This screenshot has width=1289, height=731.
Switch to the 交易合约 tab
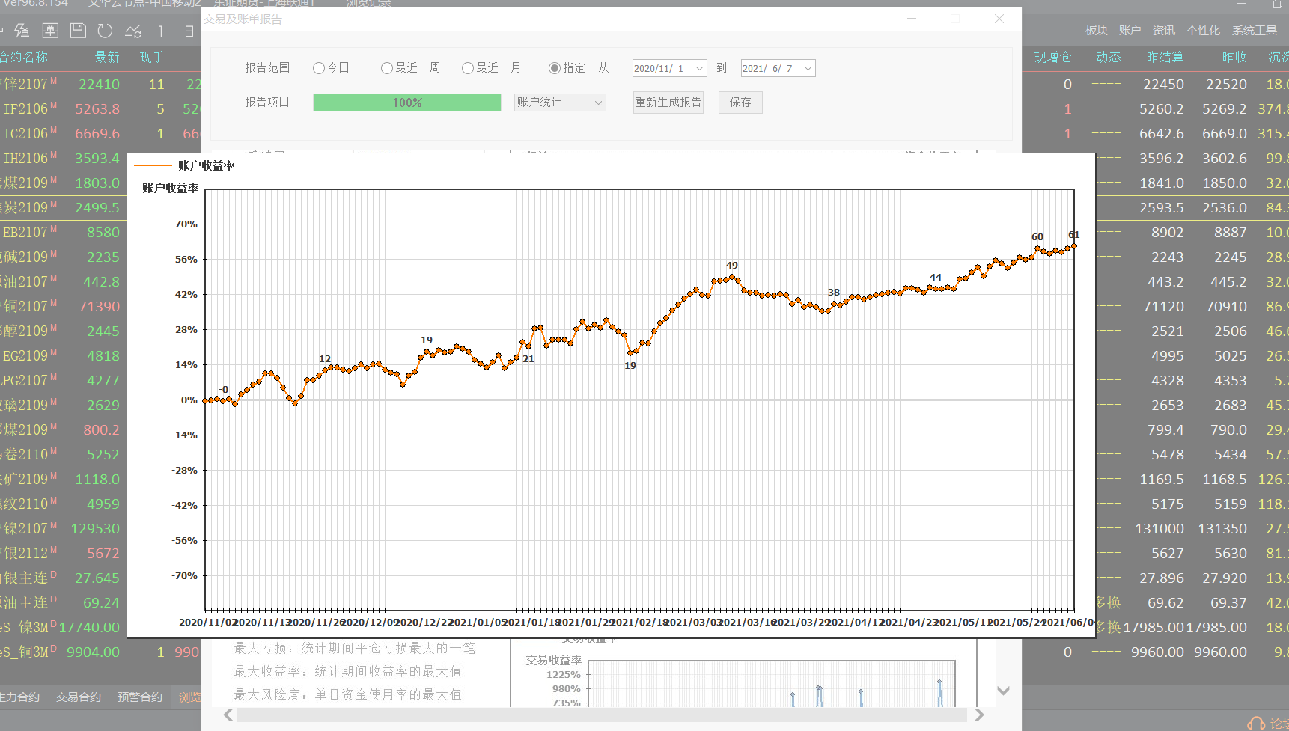[79, 697]
